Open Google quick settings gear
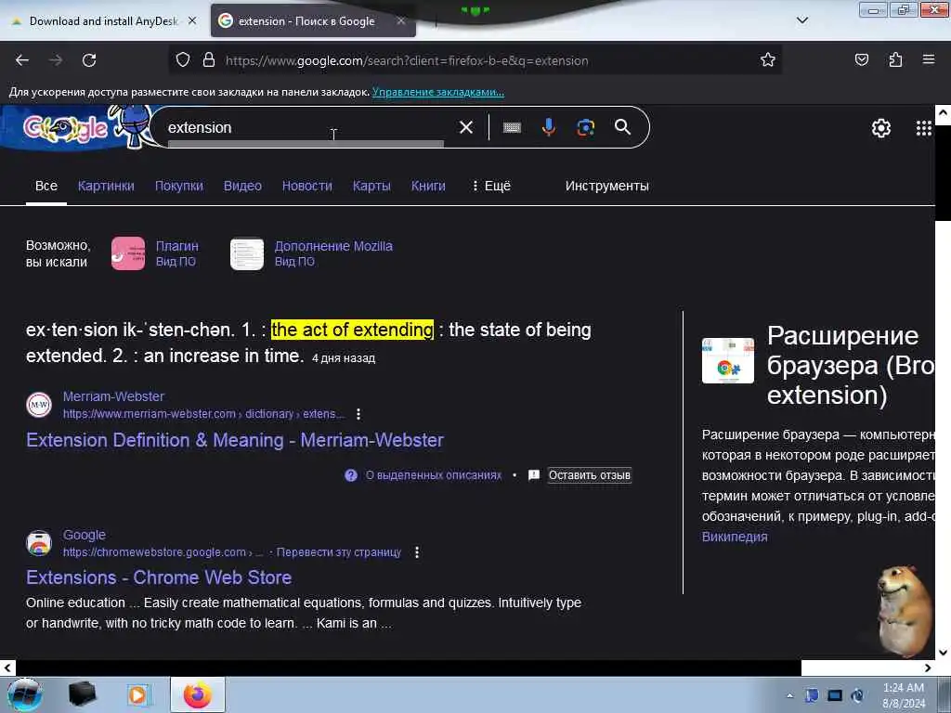 click(880, 128)
